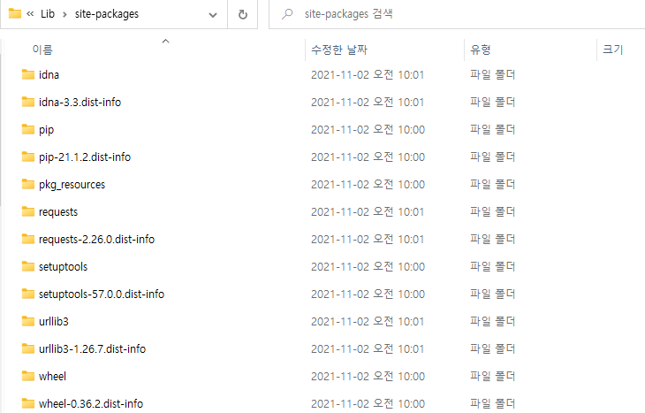Select the idna folder icon
The width and height of the screenshot is (645, 413).
[28, 74]
